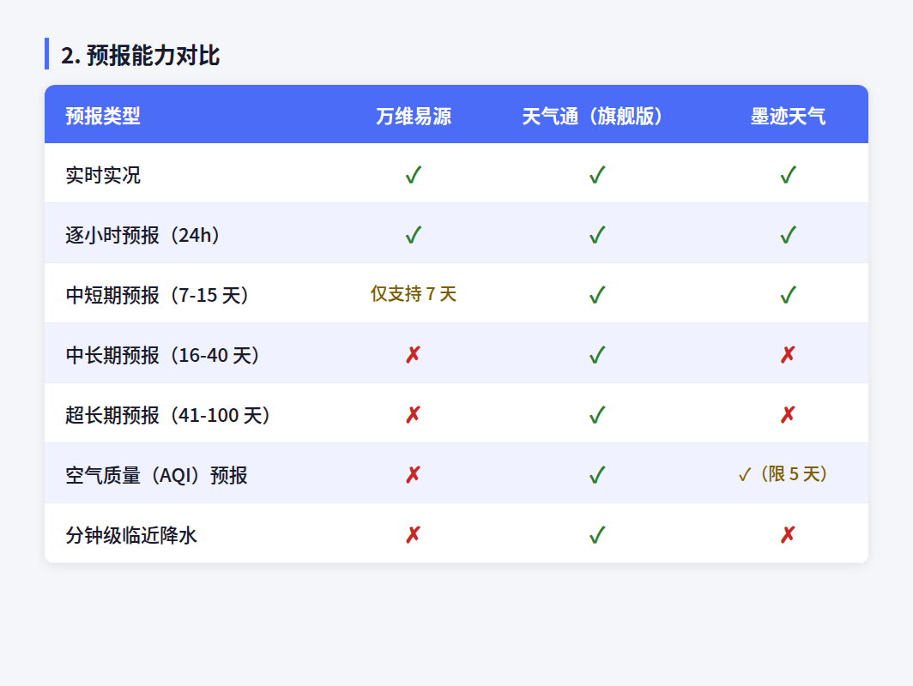913x686 pixels.
Task: Click 天气通 checkmark in 超长期预报 row
Action: 597,414
